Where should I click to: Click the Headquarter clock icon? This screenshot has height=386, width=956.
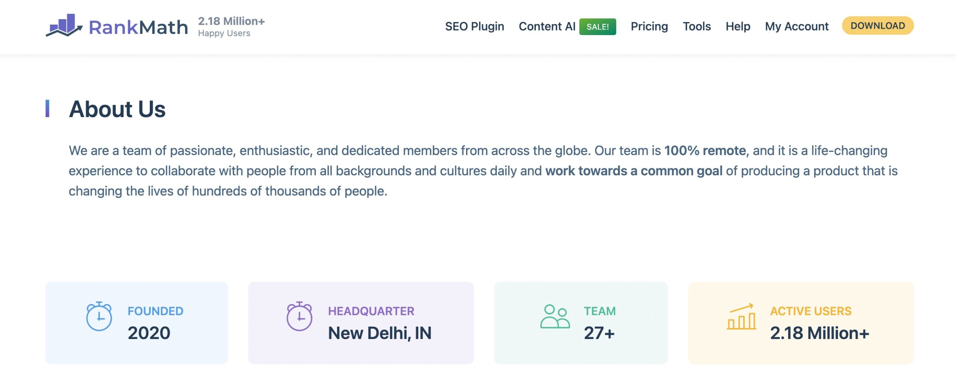point(299,316)
